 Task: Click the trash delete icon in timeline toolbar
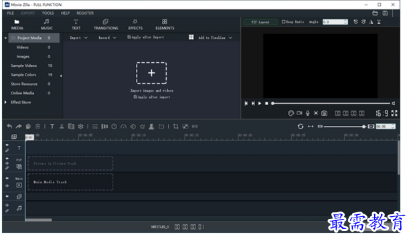coord(37,127)
